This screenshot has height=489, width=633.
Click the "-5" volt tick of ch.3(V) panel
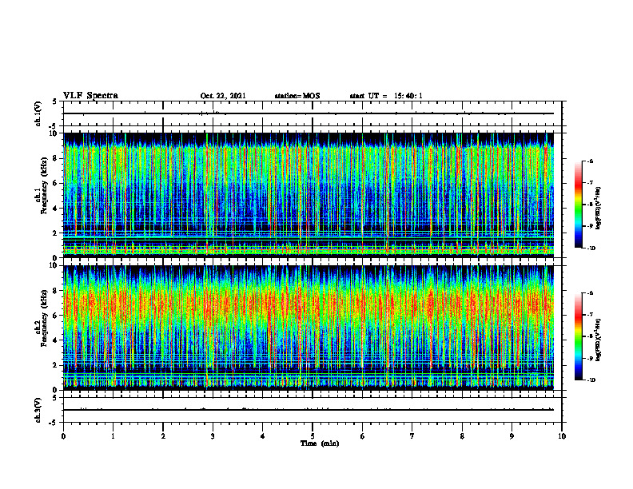point(53,423)
